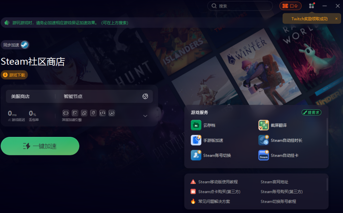The height and width of the screenshot is (213, 343).
Task: Click the 游戏服务 panel scrollbar
Action: (x=327, y=132)
